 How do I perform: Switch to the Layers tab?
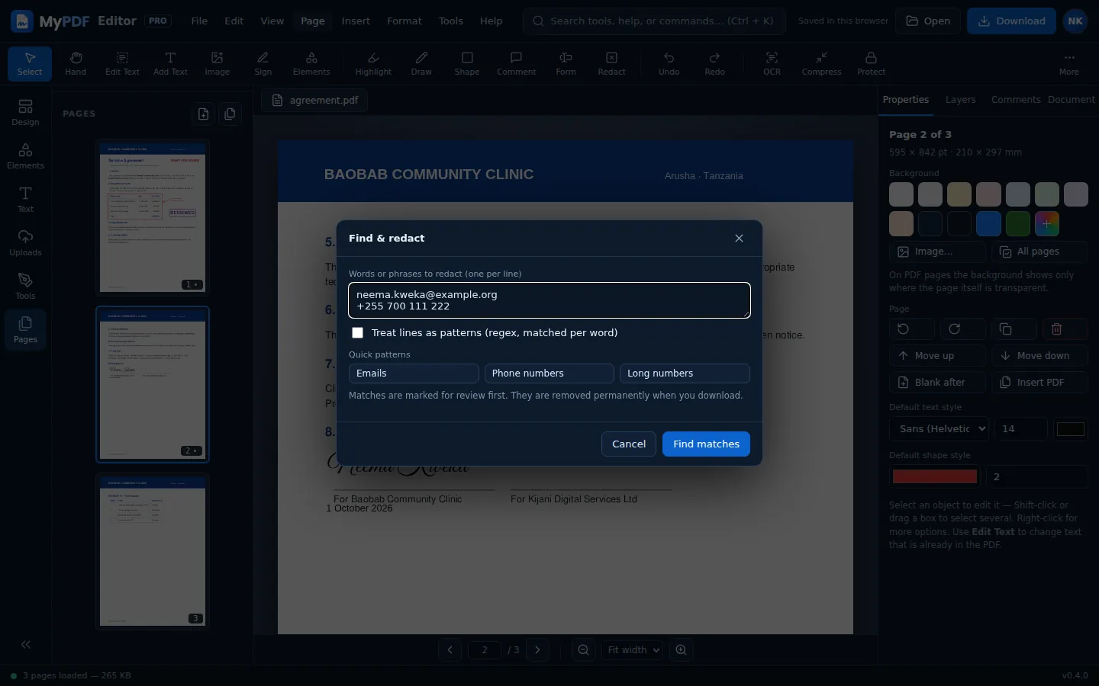(x=960, y=100)
